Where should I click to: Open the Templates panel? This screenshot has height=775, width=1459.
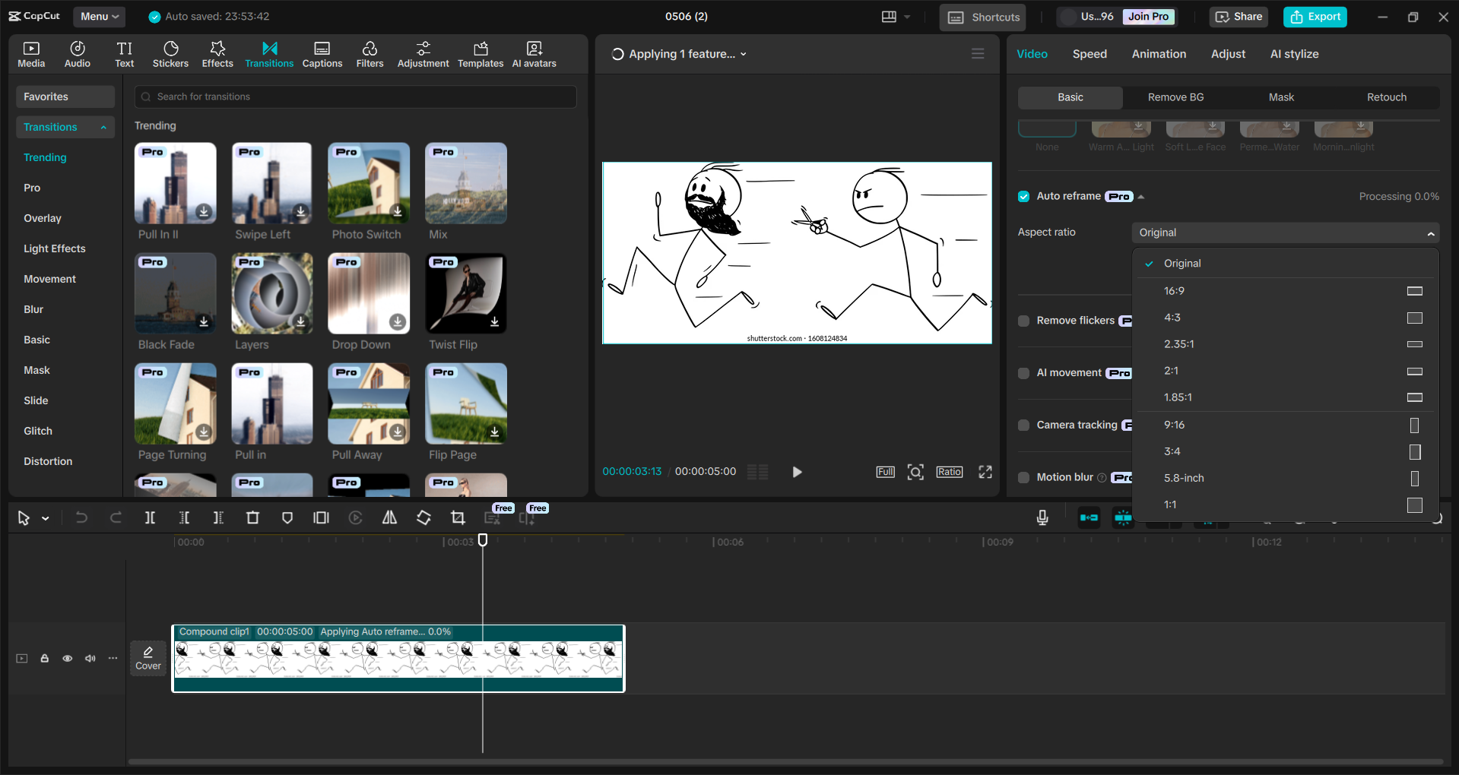[480, 53]
